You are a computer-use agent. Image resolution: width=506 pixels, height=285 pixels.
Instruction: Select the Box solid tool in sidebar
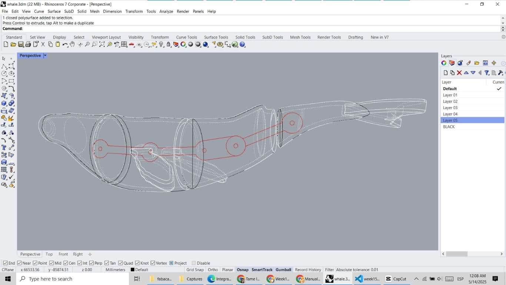pyautogui.click(x=4, y=103)
